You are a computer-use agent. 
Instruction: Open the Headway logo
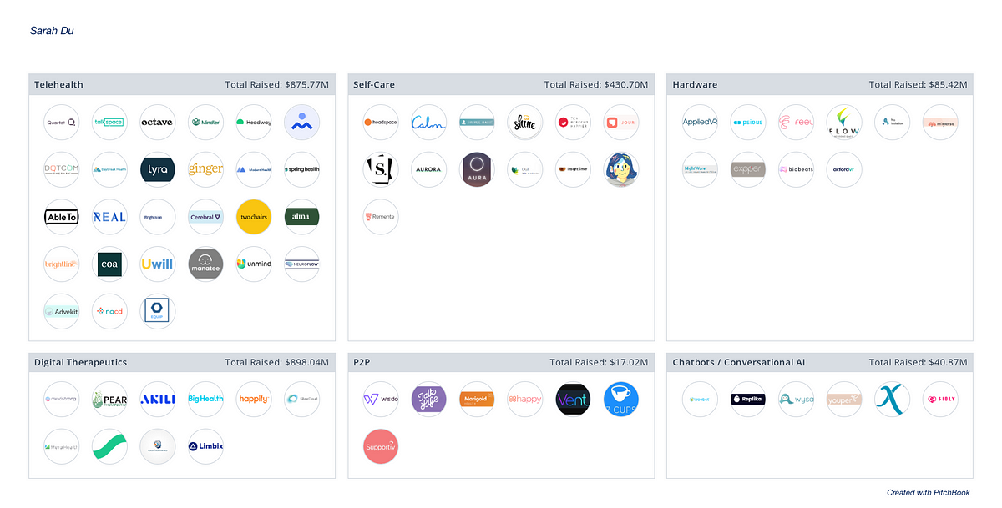tap(254, 122)
